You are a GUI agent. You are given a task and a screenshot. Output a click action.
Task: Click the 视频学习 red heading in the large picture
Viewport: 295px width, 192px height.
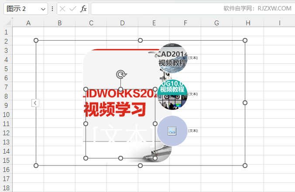(x=115, y=109)
